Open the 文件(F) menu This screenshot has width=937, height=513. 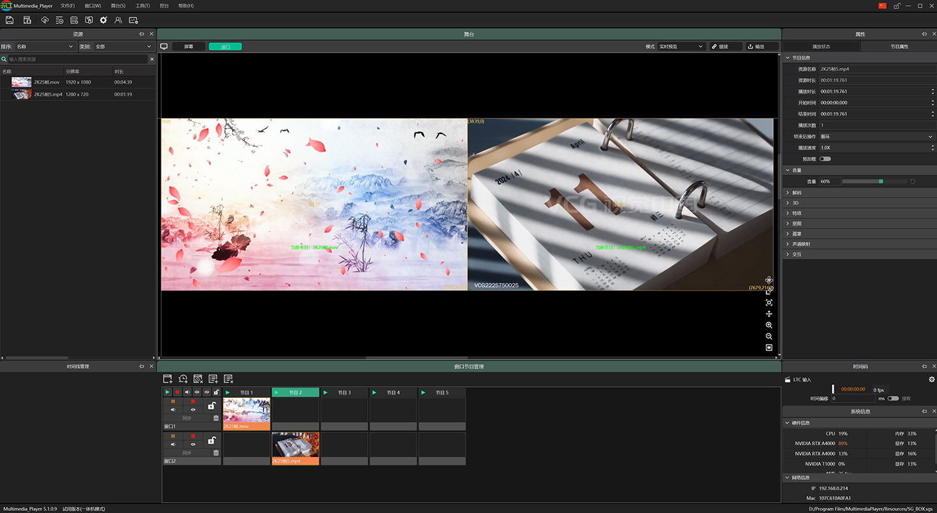[68, 6]
